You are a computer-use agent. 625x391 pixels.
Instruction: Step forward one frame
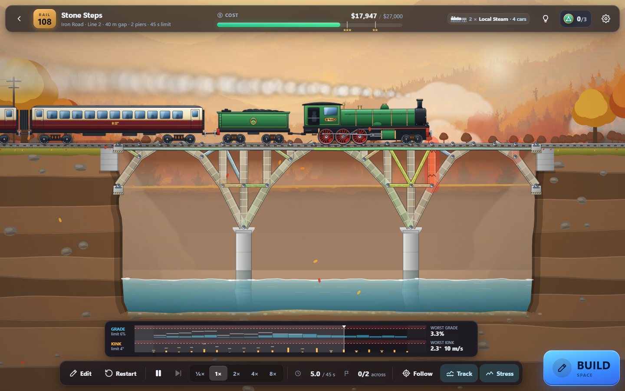click(178, 374)
